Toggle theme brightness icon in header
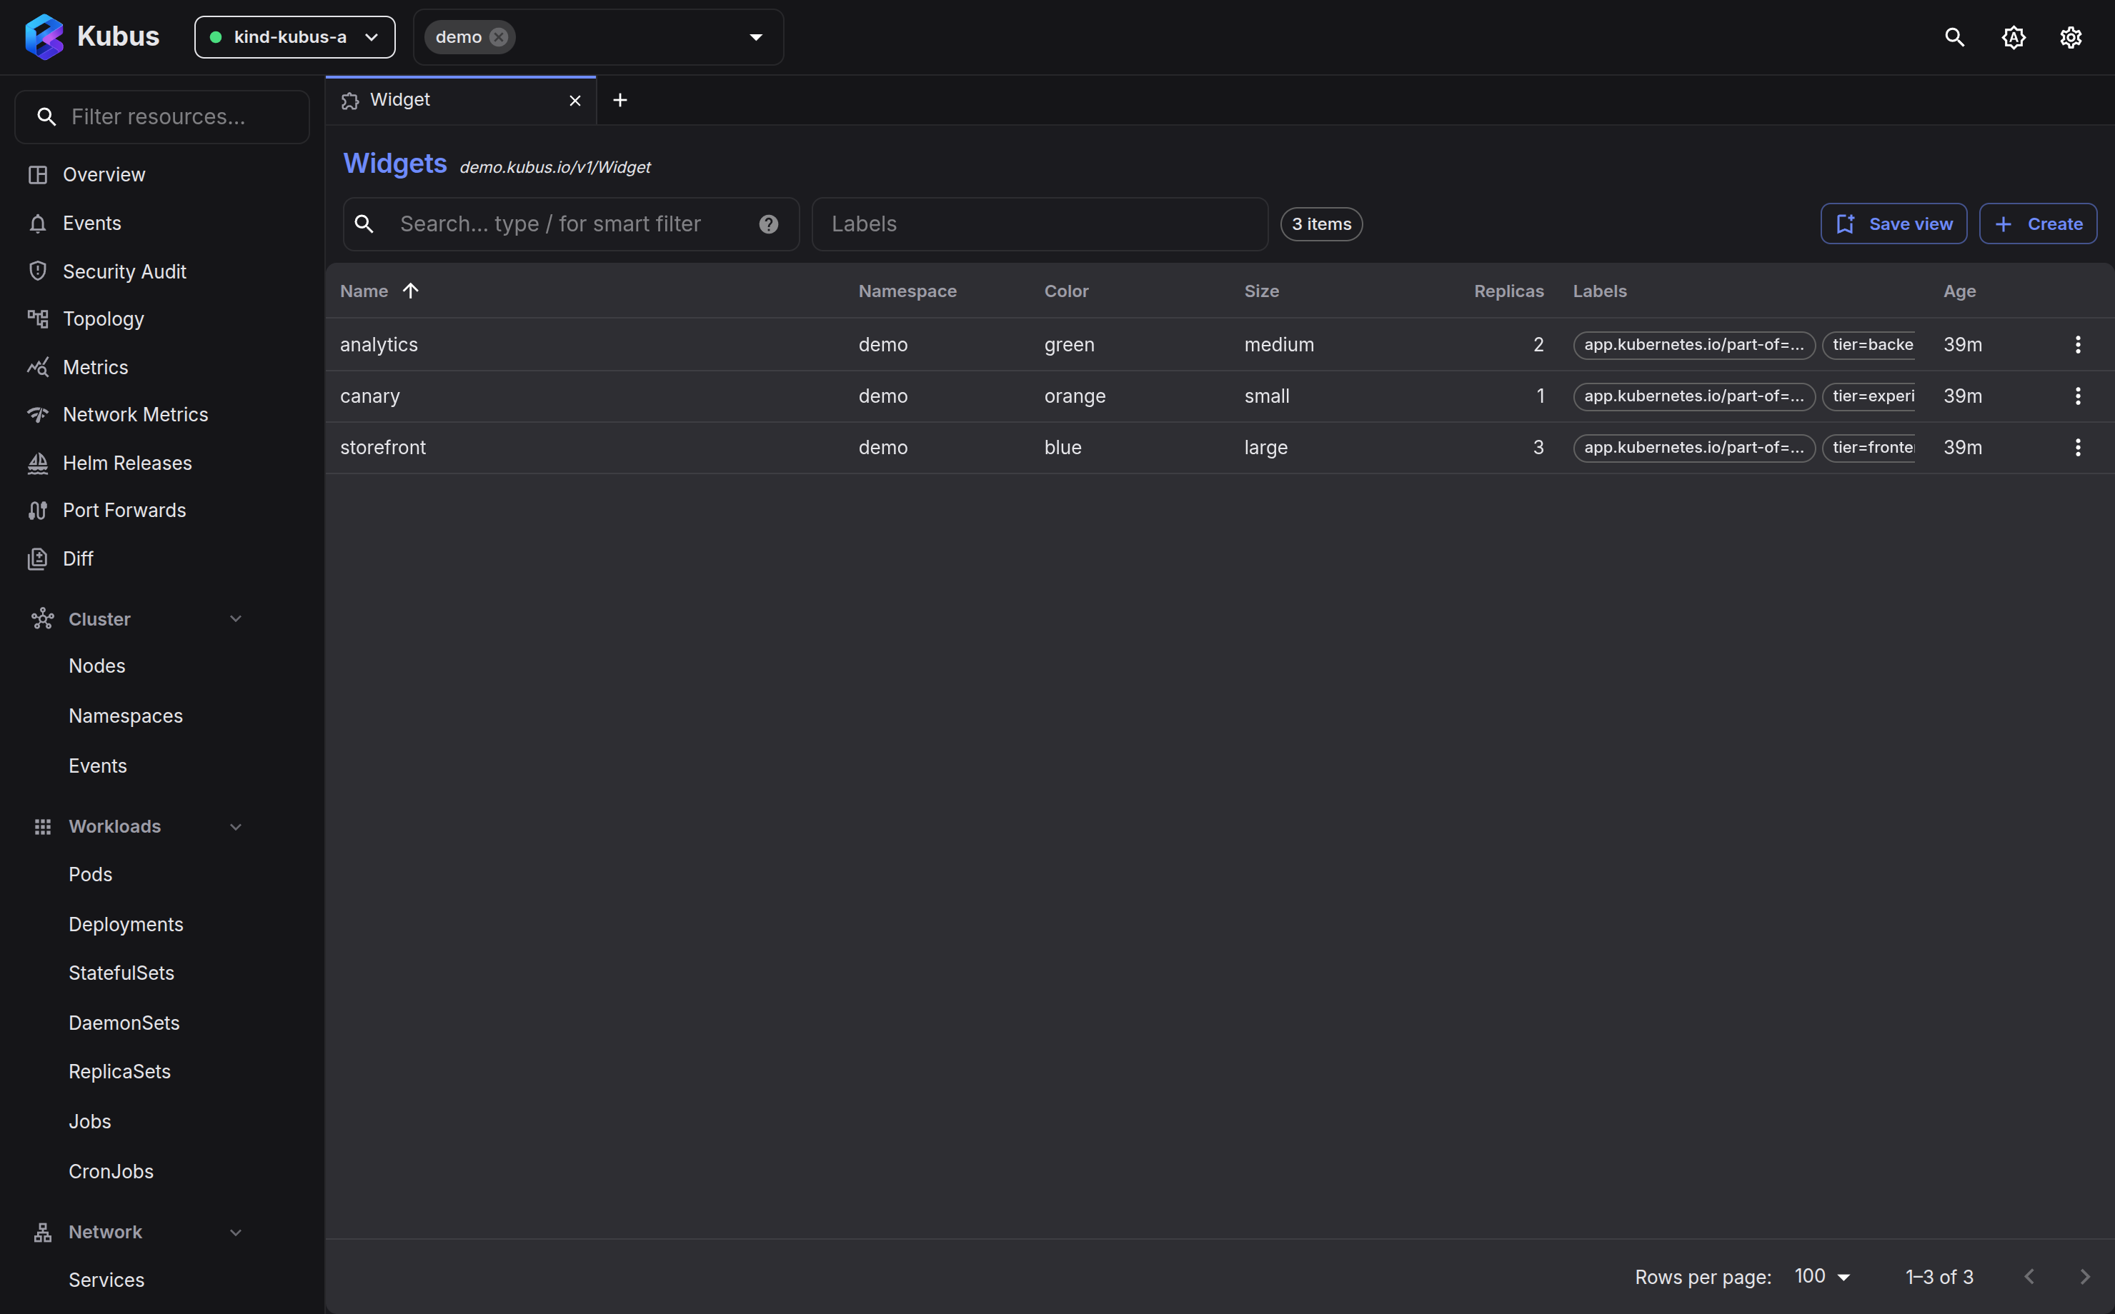 (x=2014, y=36)
